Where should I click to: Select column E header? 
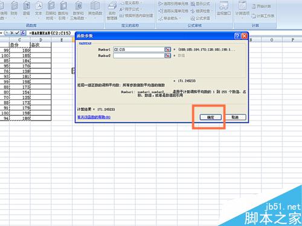(x=62, y=40)
